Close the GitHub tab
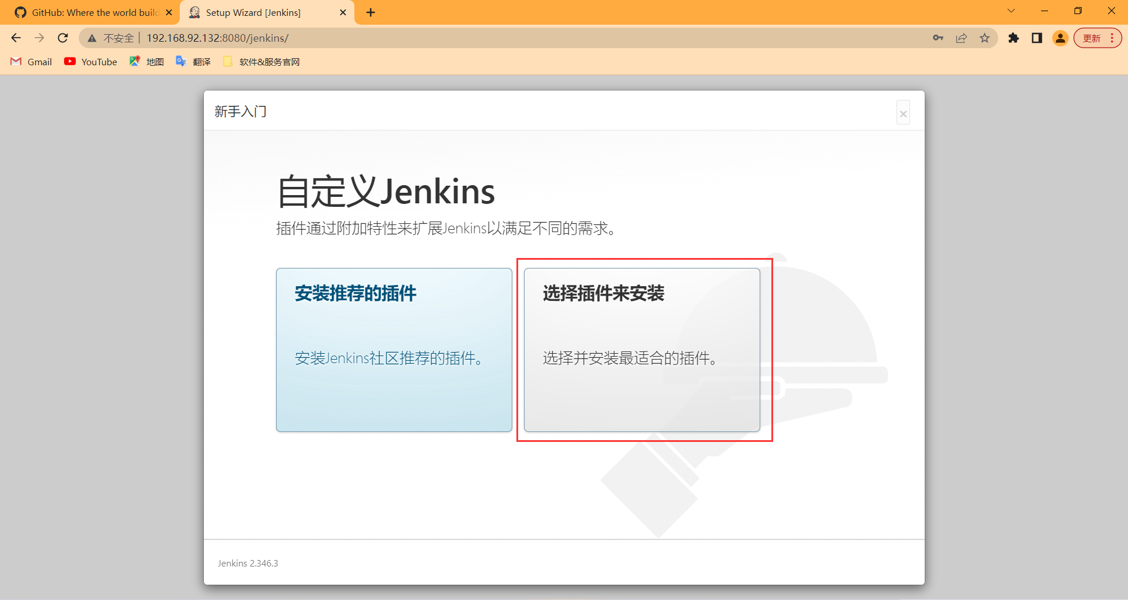1128x600 pixels. (169, 12)
